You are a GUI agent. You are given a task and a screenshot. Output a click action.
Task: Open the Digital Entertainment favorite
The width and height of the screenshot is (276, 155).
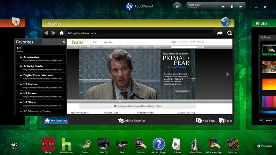tap(40, 77)
